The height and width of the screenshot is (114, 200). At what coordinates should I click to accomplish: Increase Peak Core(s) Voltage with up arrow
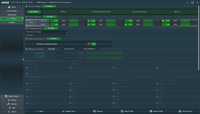point(67,32)
